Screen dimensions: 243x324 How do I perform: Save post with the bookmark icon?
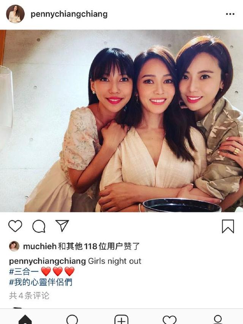click(228, 226)
